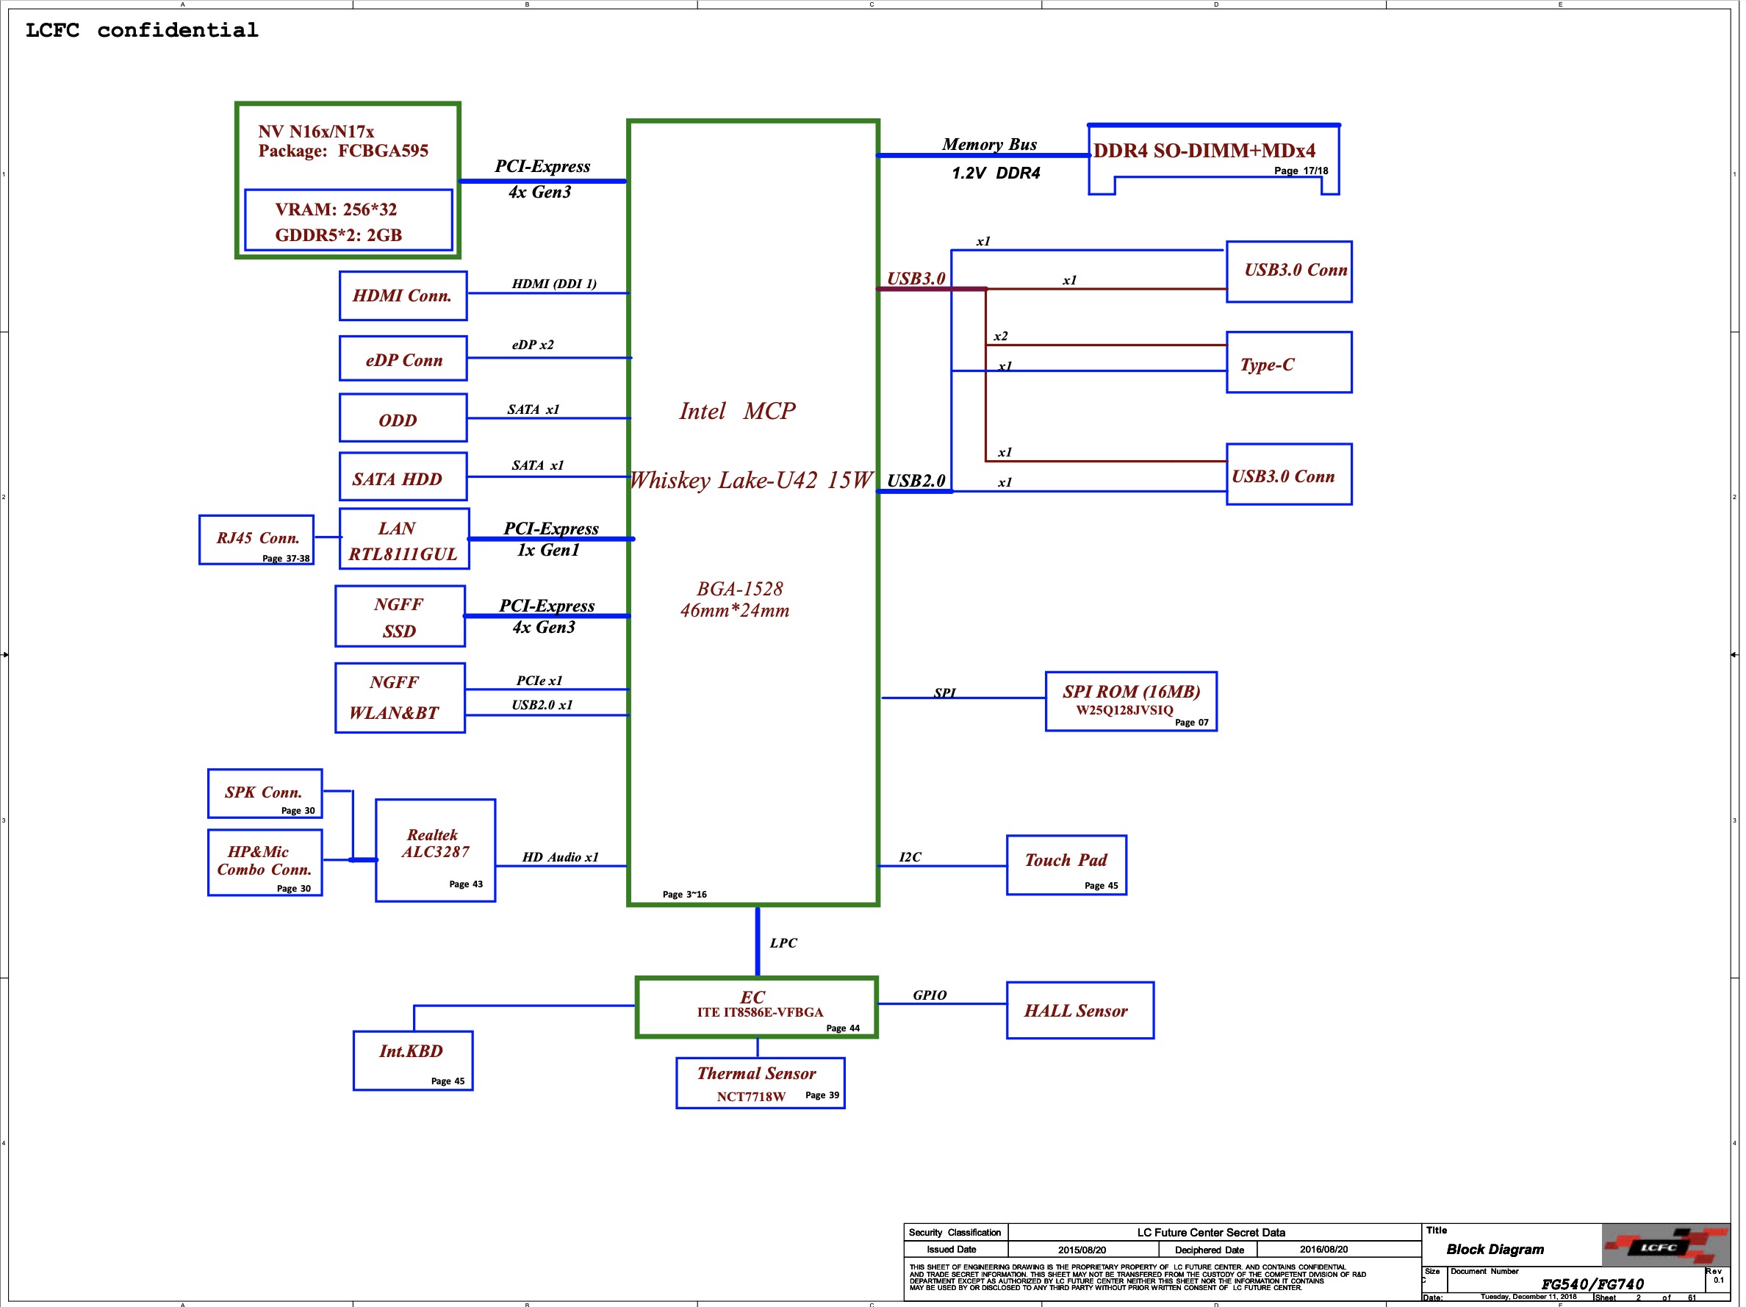Click the "Whiskey Lake-U42 15W" text

751,480
